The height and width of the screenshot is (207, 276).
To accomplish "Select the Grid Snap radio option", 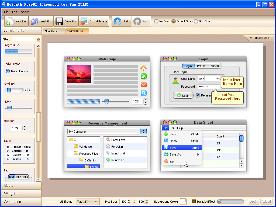I will pos(196,21).
